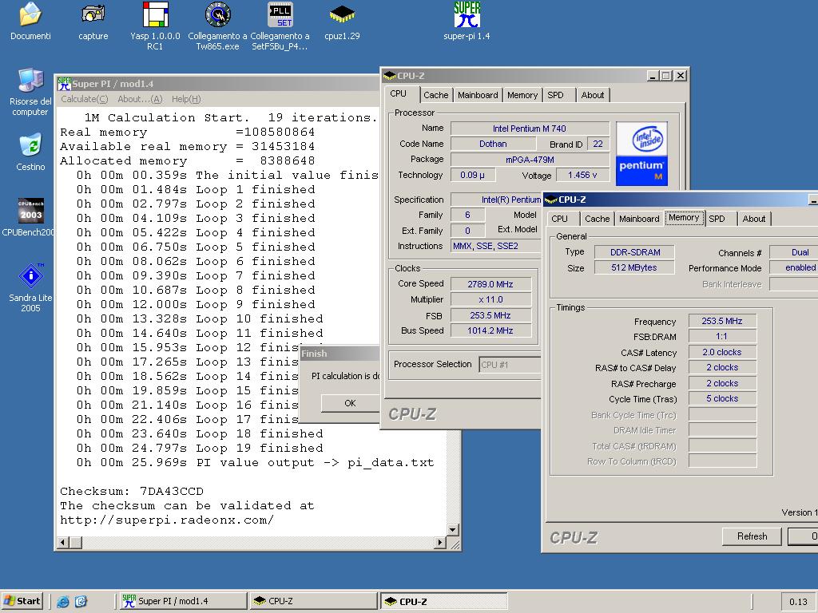
Task: Open the Processor Selection CPU #1 dropdown
Action: tap(510, 365)
